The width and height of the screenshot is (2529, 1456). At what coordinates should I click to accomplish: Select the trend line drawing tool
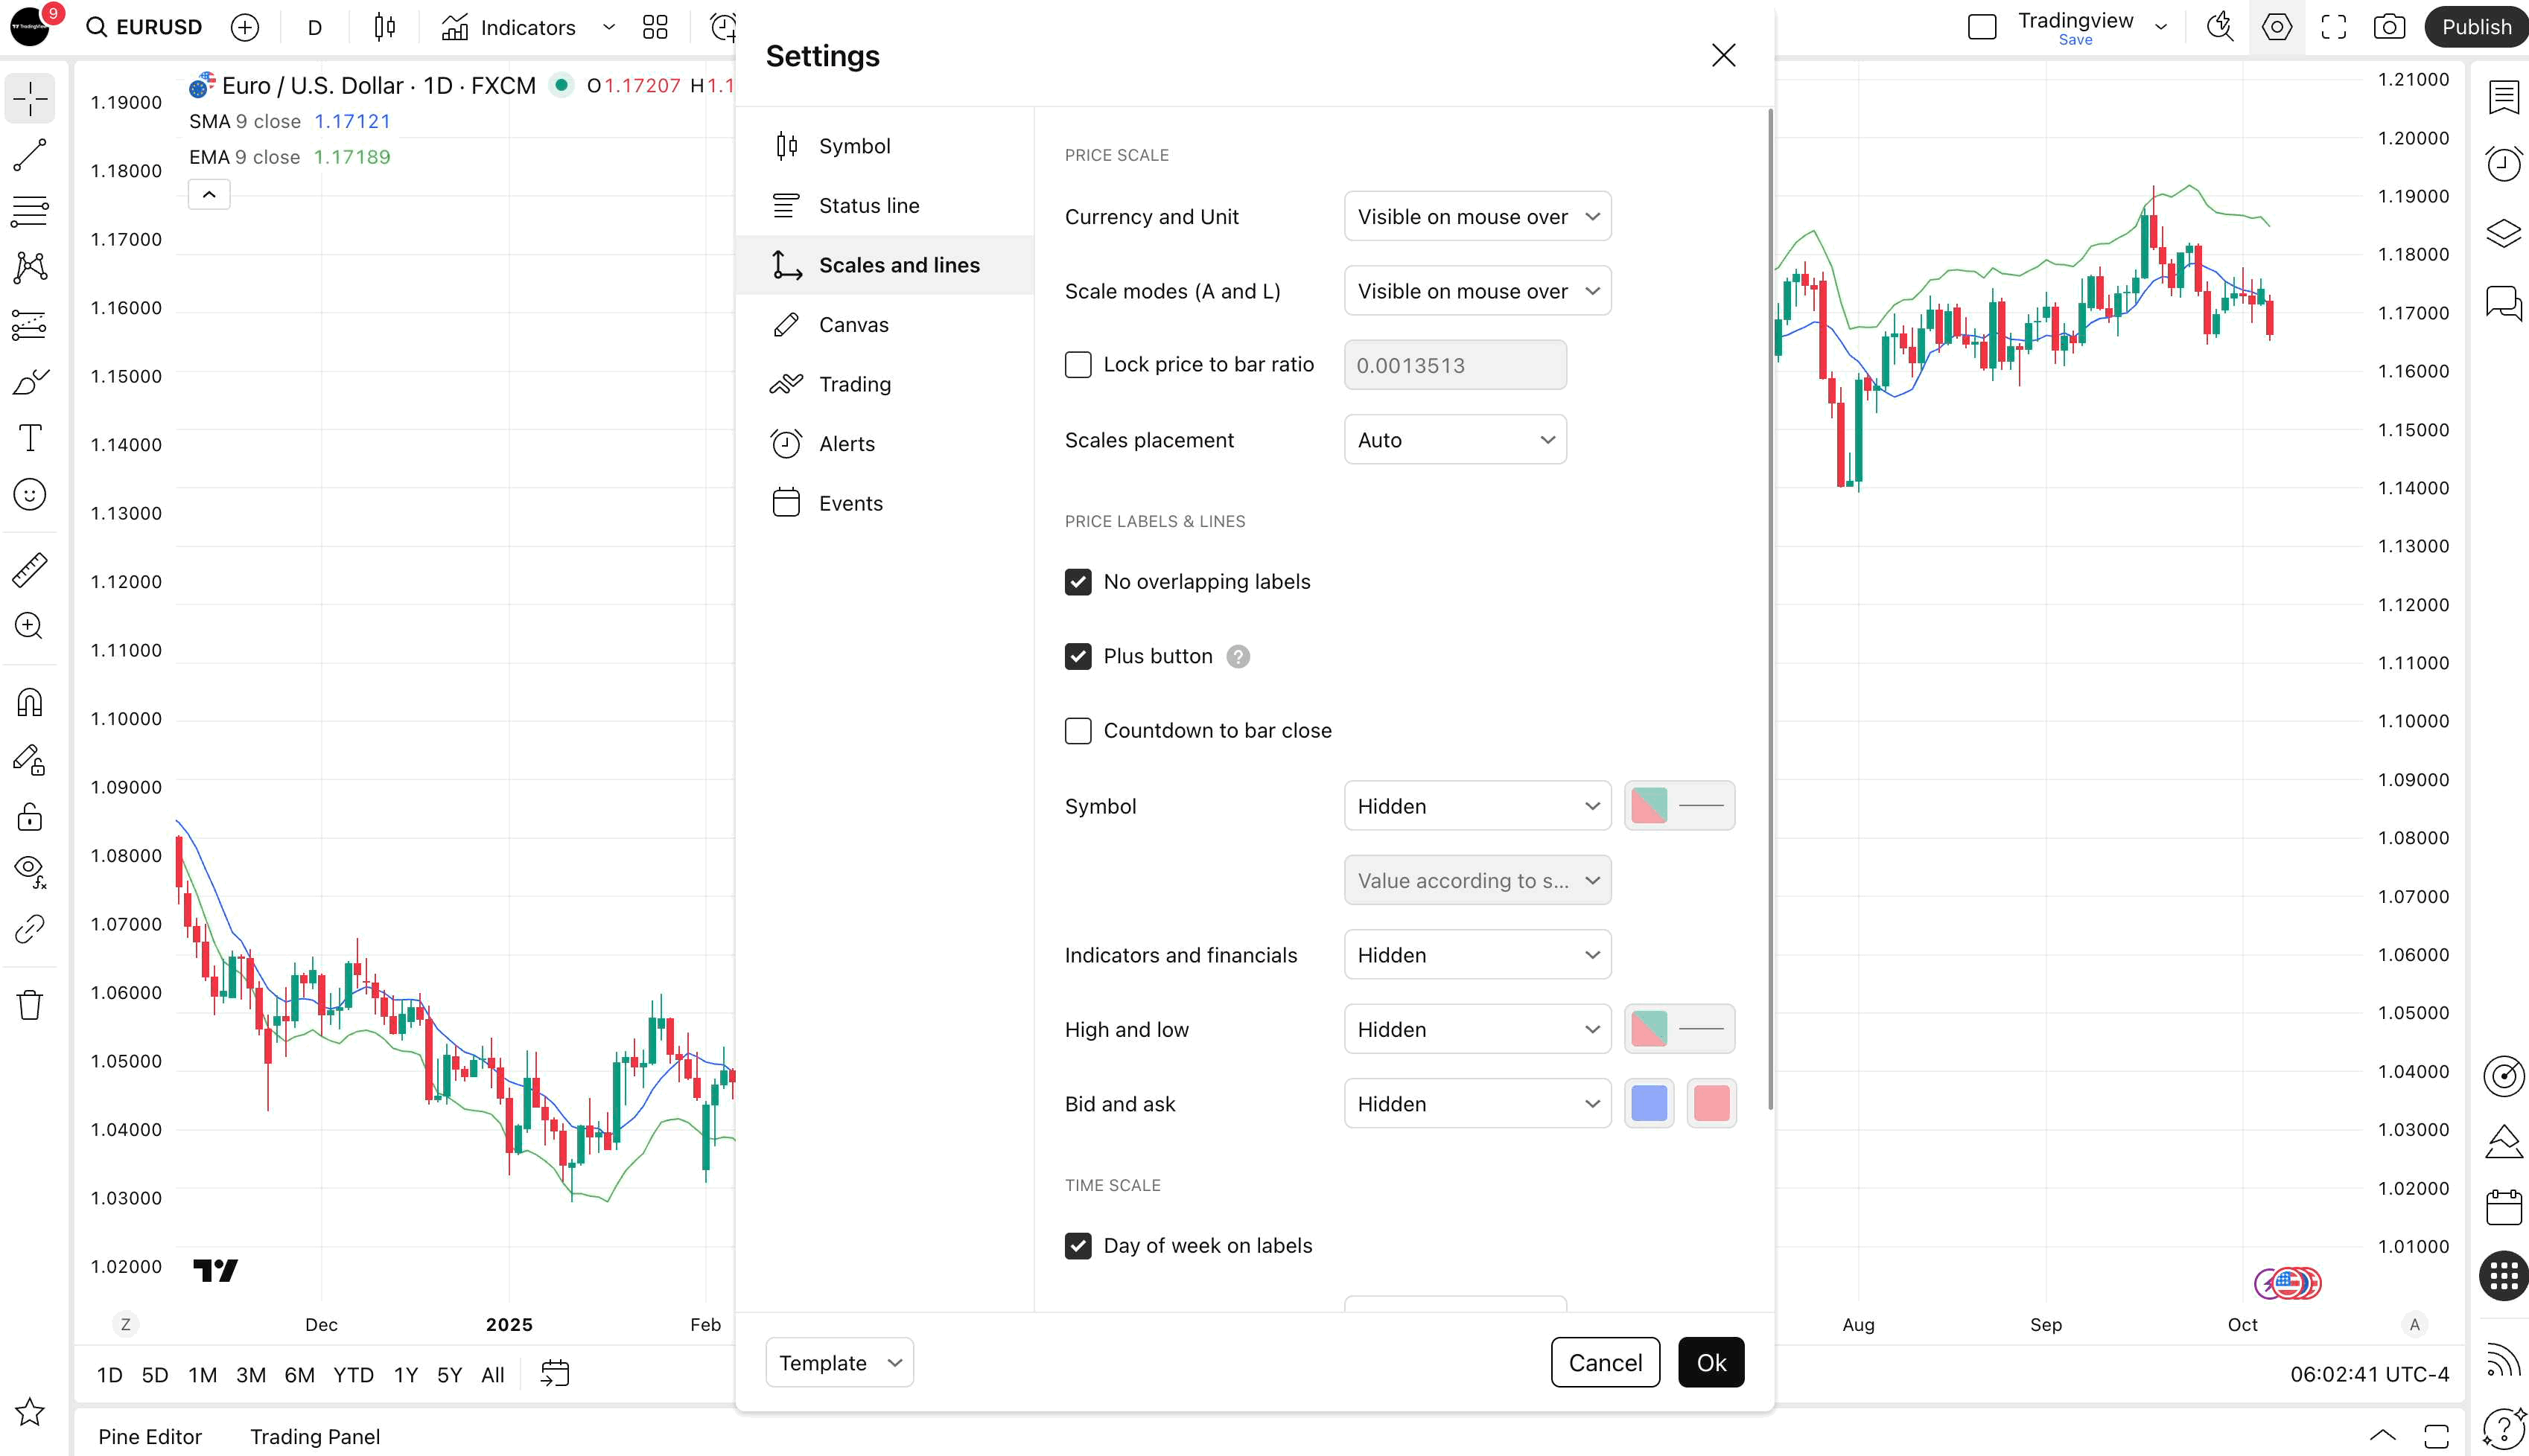click(30, 155)
